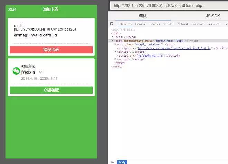The height and width of the screenshot is (164, 228).
Task: Switch to the Elements tab
Action: coord(125,24)
